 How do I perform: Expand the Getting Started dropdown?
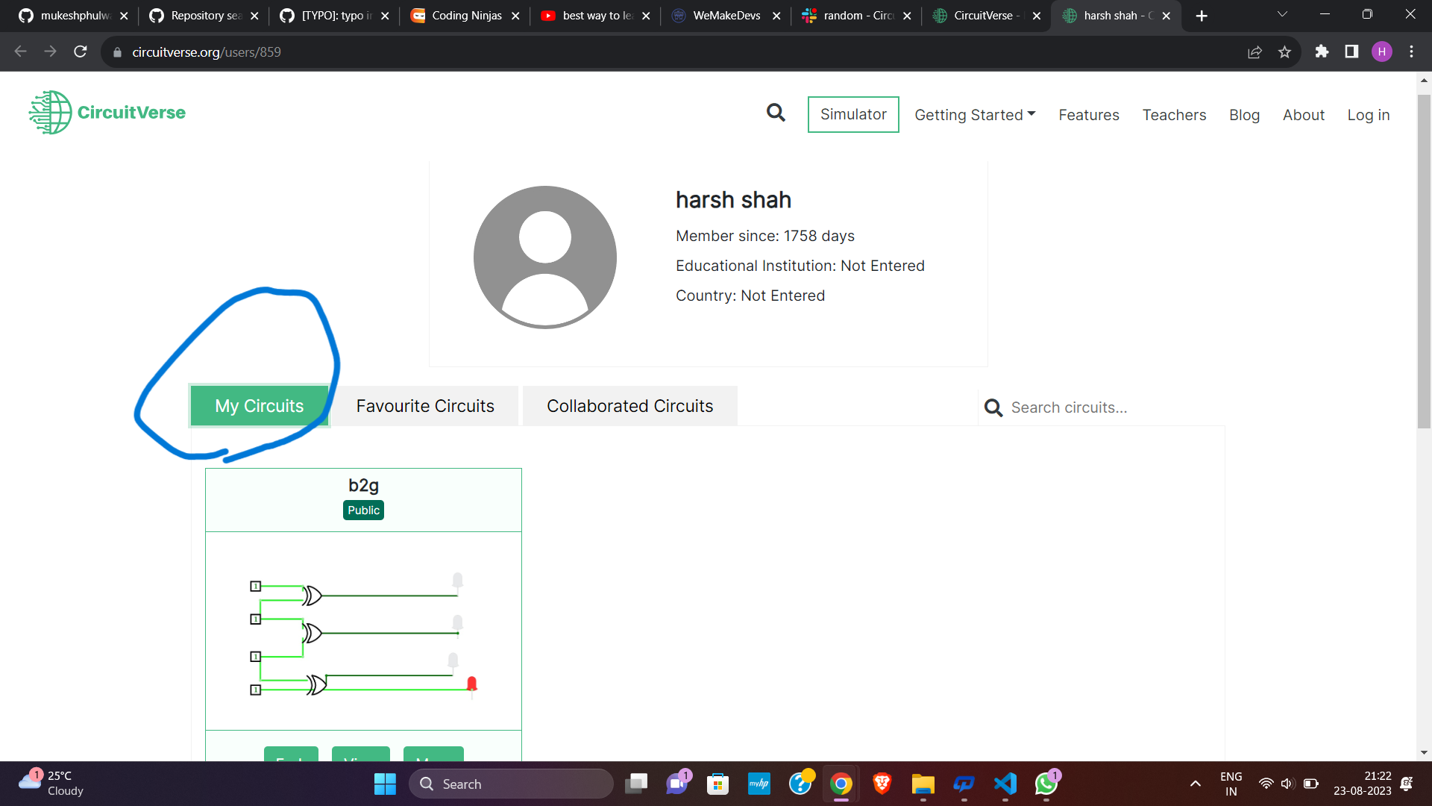[975, 115]
